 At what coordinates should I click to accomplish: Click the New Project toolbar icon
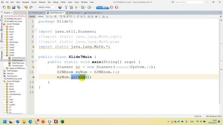pos(9,7)
